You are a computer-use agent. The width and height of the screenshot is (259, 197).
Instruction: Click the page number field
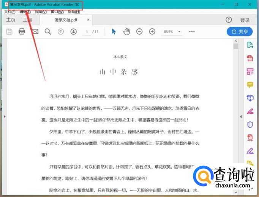(87, 32)
